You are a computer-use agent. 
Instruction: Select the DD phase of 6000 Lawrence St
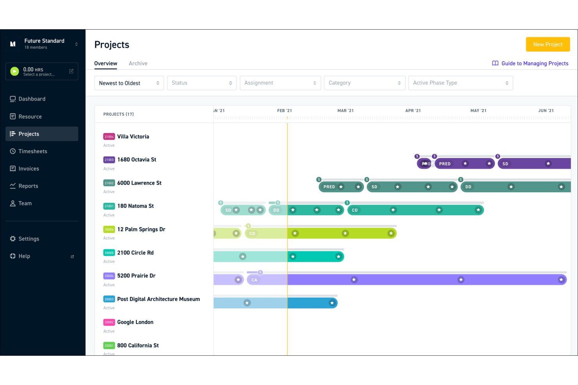click(516, 187)
